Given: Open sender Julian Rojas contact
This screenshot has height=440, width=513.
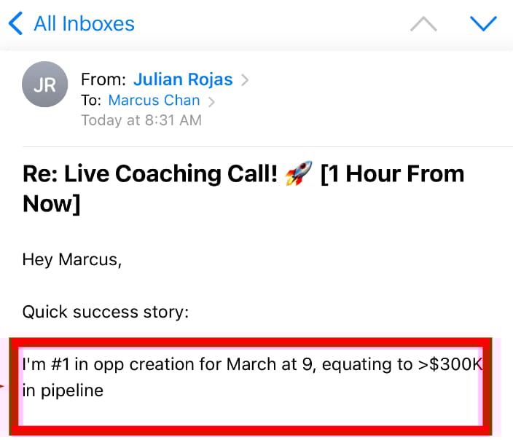Looking at the screenshot, I should (183, 79).
